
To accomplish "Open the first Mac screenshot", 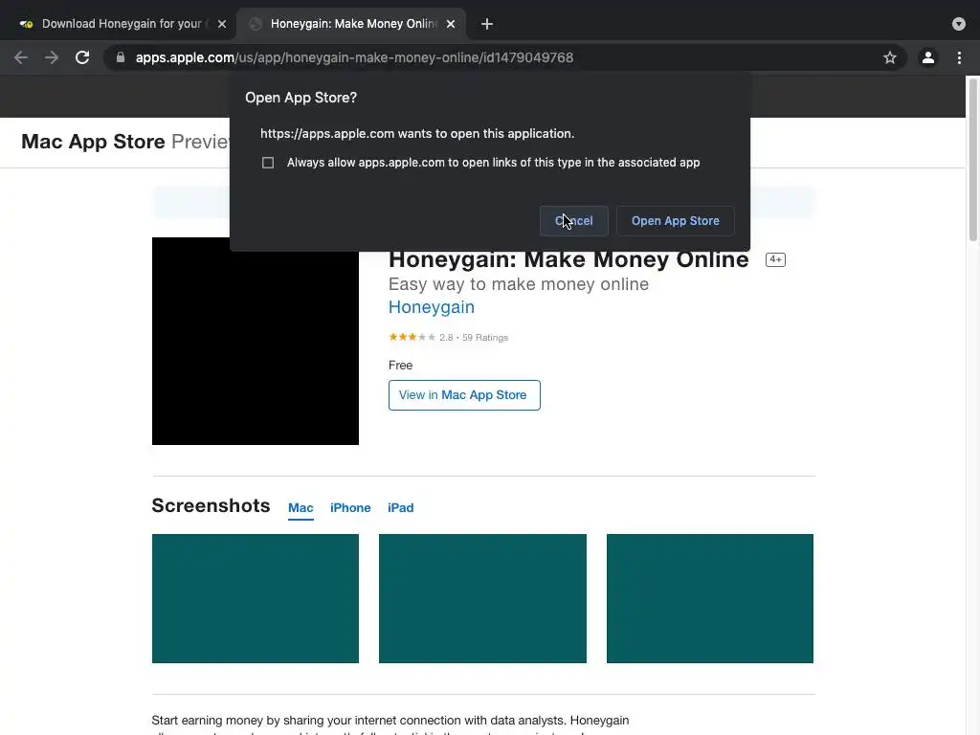I will click(x=255, y=598).
